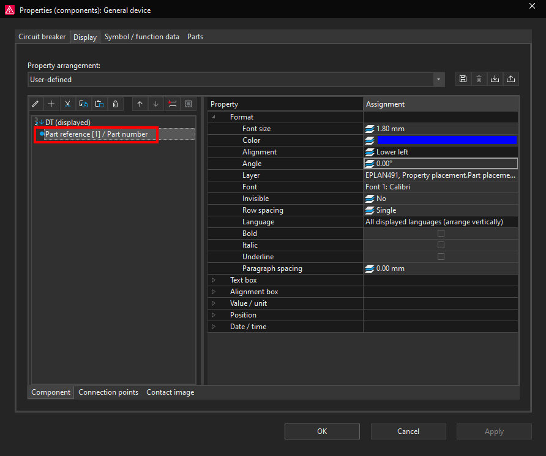The width and height of the screenshot is (546, 456).
Task: Save the property arrangement with floppy icon
Action: coord(463,79)
